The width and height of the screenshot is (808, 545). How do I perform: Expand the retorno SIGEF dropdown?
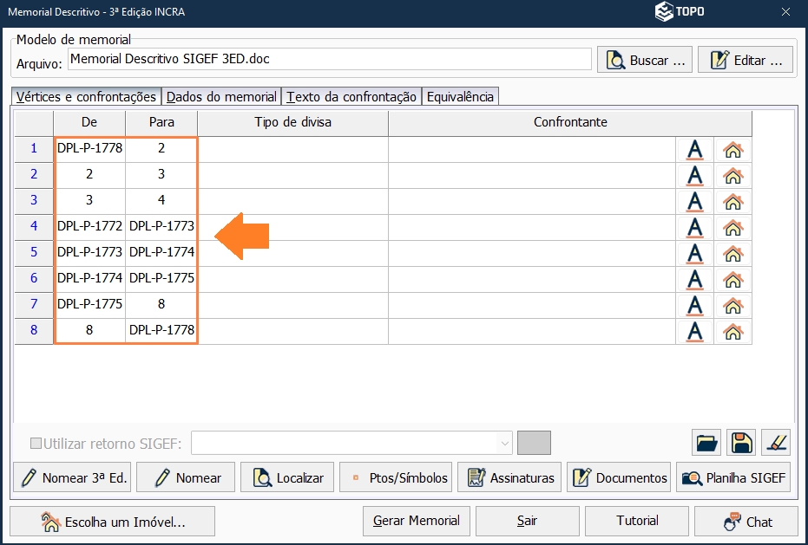(504, 443)
